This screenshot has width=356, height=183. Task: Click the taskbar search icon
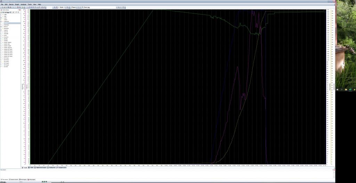[342, 89]
